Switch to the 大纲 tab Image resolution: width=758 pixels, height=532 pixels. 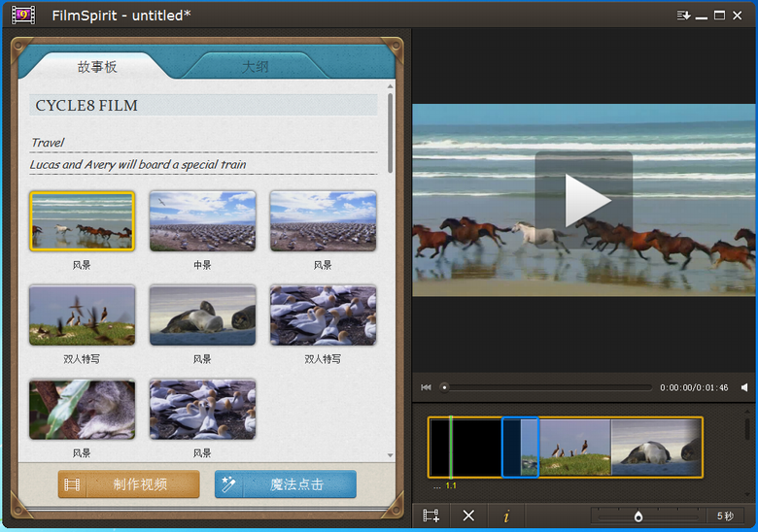[x=255, y=67]
